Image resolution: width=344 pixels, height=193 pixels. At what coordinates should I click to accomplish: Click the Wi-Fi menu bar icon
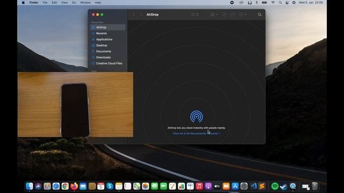pyautogui.click(x=273, y=3)
